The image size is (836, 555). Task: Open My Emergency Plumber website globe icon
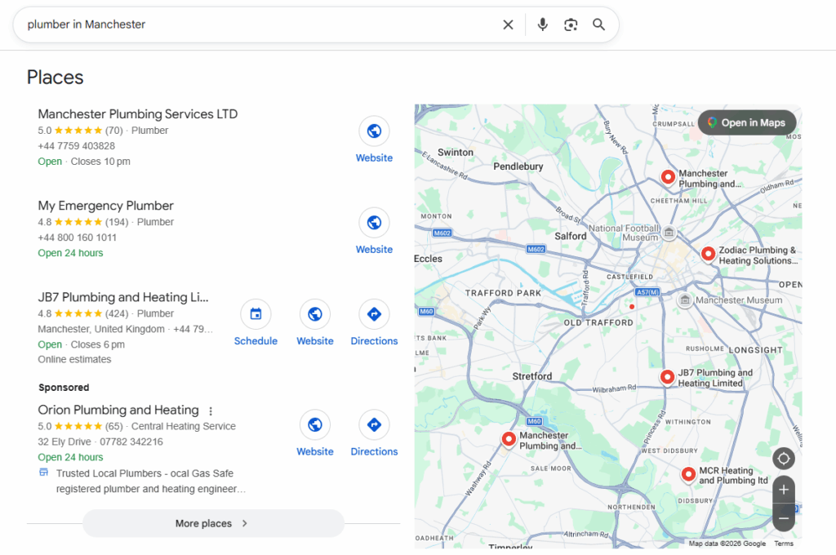click(x=374, y=223)
